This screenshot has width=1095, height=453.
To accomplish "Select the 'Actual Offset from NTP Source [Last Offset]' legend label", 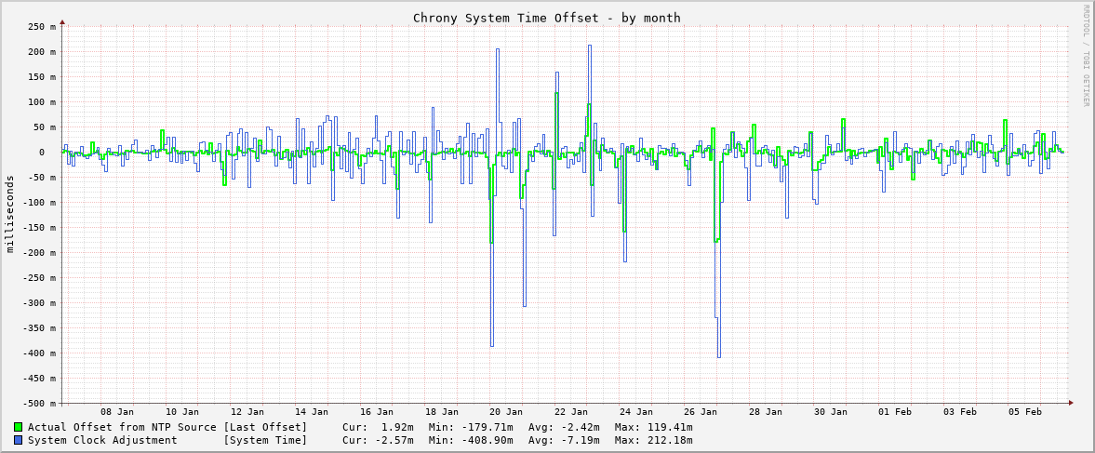I will pyautogui.click(x=167, y=427).
